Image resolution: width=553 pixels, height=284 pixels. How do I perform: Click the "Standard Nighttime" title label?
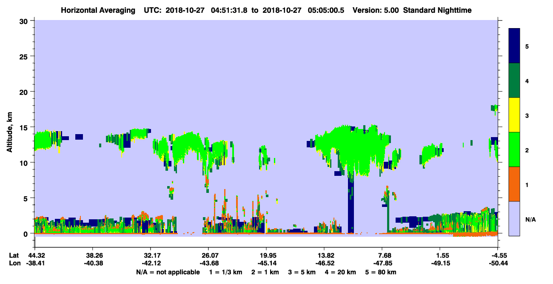coord(437,10)
